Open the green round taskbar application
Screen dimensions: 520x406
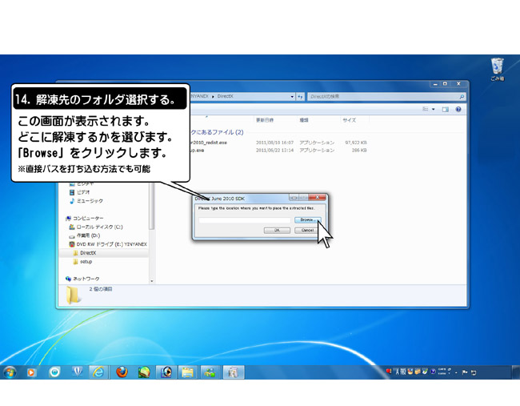144,372
